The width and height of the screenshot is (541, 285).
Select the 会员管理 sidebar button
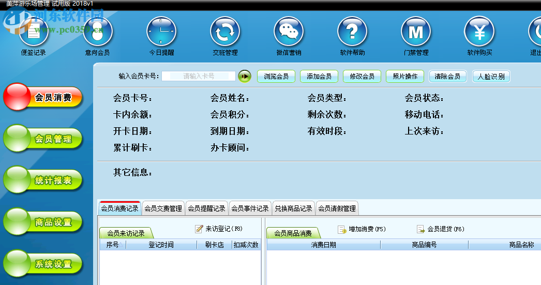(43, 139)
